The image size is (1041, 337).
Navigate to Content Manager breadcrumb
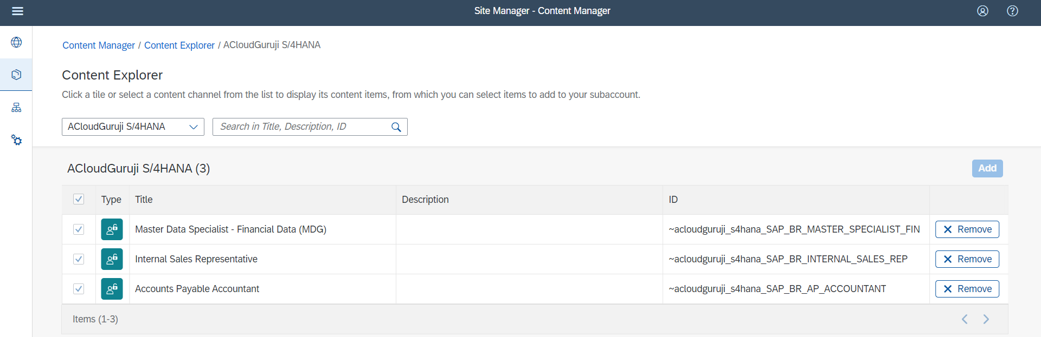(x=99, y=45)
